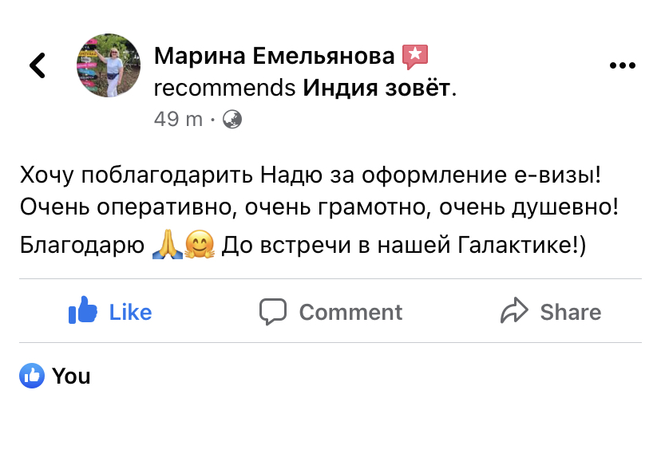Click the 49 m post timestamp
This screenshot has height=469, width=661.
click(x=178, y=120)
